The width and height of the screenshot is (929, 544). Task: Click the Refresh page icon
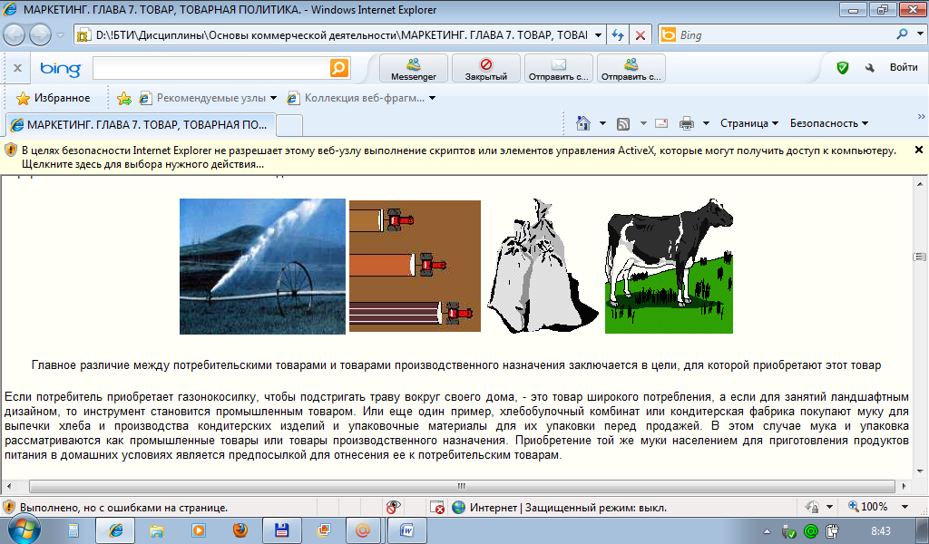coord(618,35)
